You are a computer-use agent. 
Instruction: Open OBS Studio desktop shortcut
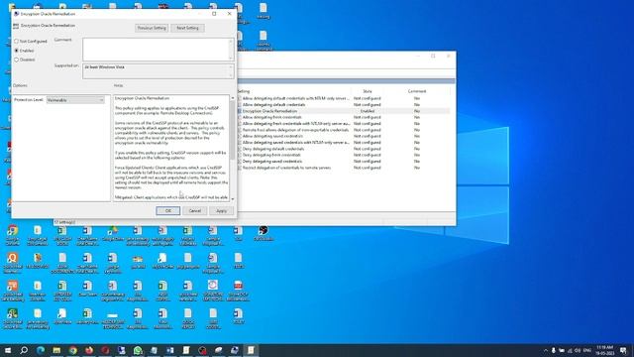(x=264, y=234)
